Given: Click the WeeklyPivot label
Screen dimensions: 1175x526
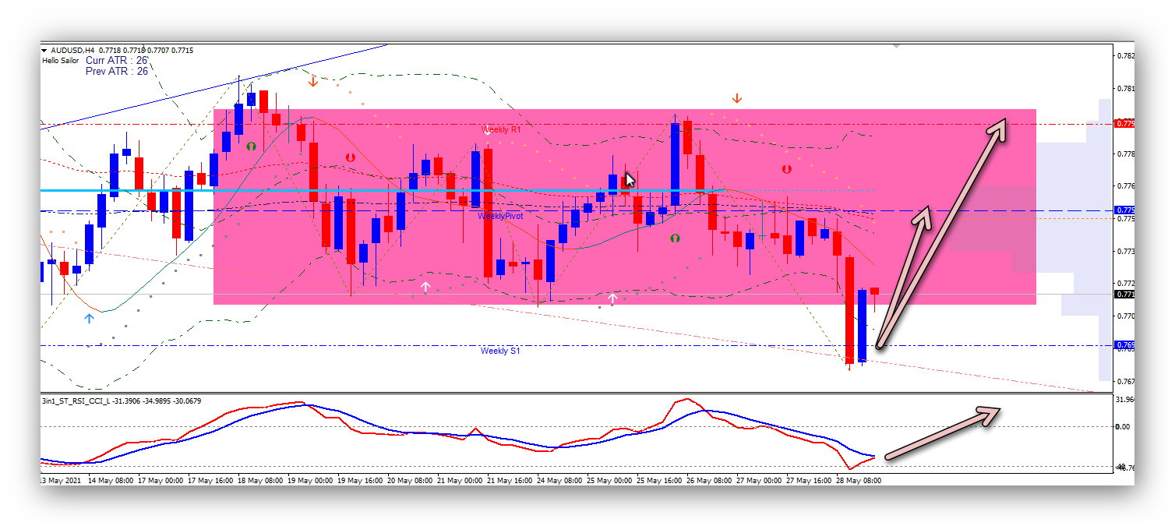Looking at the screenshot, I should pos(500,216).
